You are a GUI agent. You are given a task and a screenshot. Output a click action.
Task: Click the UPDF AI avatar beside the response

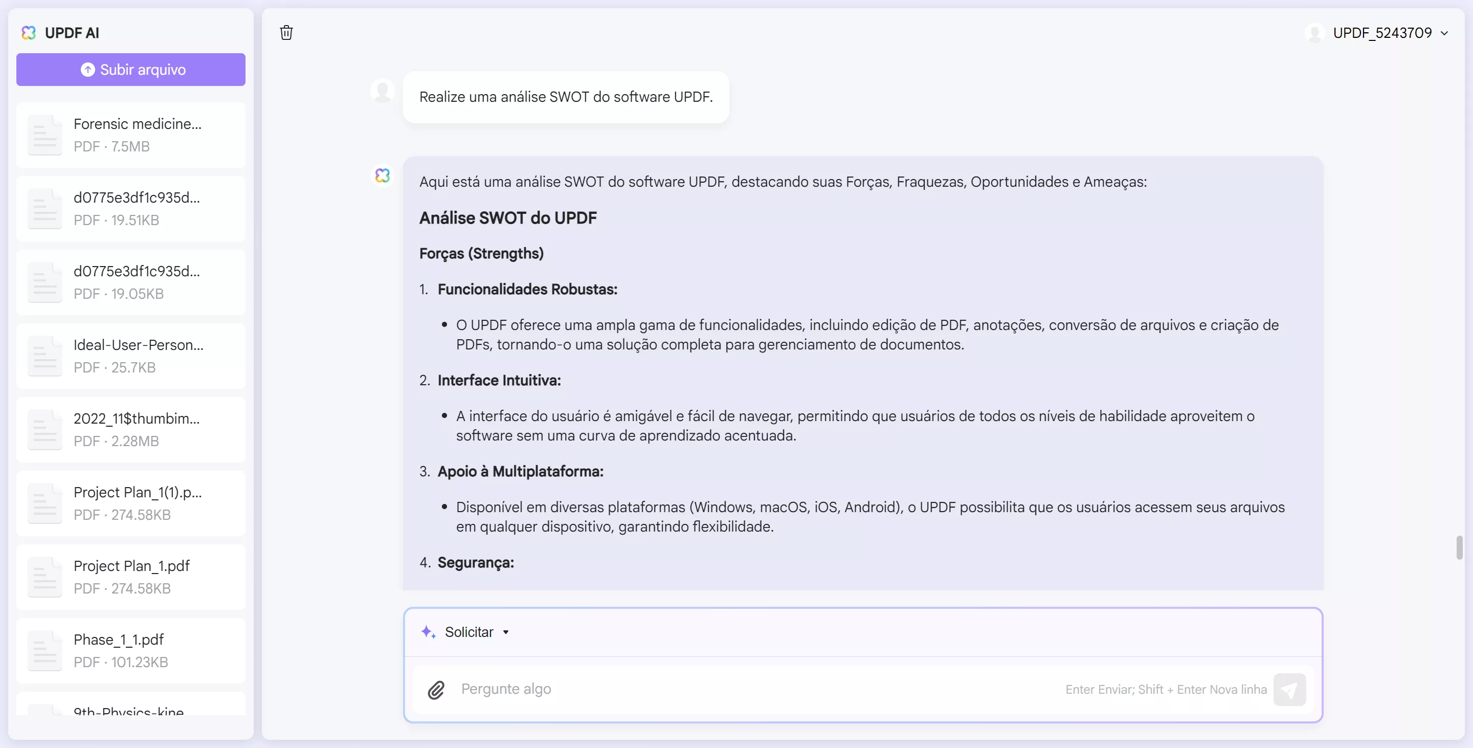coord(383,175)
